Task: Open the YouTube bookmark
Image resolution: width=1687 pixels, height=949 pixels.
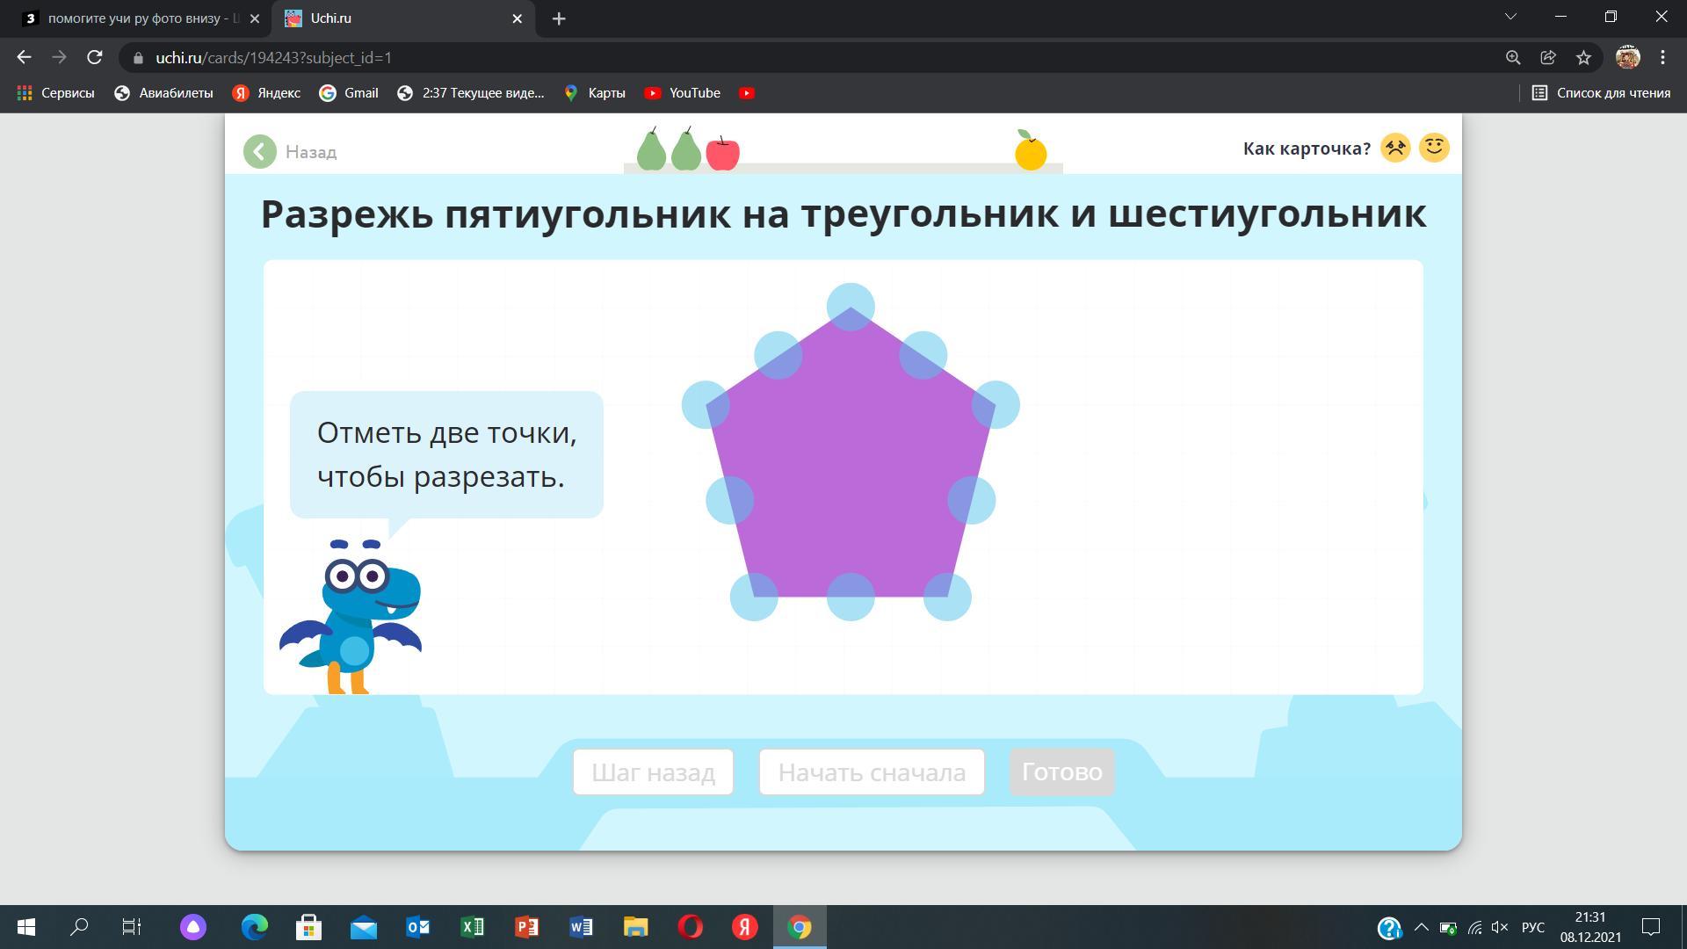Action: coord(683,93)
